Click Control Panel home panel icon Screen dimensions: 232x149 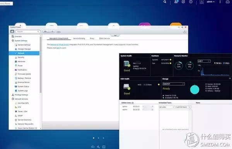12,31
